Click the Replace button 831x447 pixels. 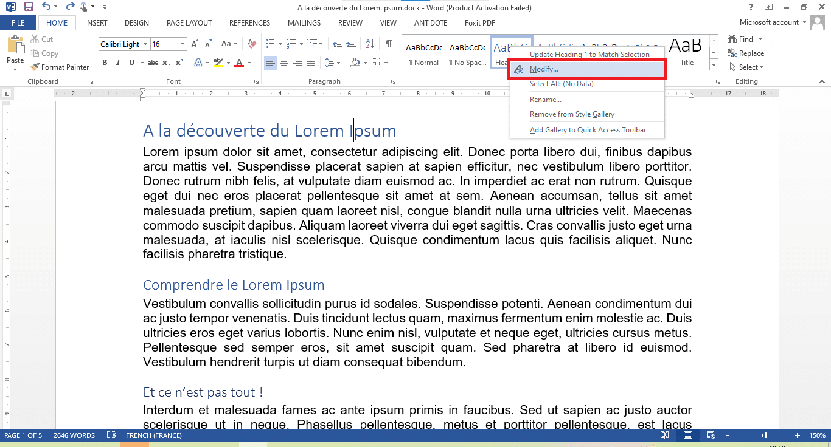[x=746, y=53]
